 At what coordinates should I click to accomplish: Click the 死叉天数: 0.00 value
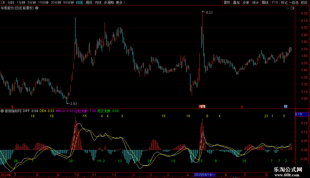[x=108, y=111]
